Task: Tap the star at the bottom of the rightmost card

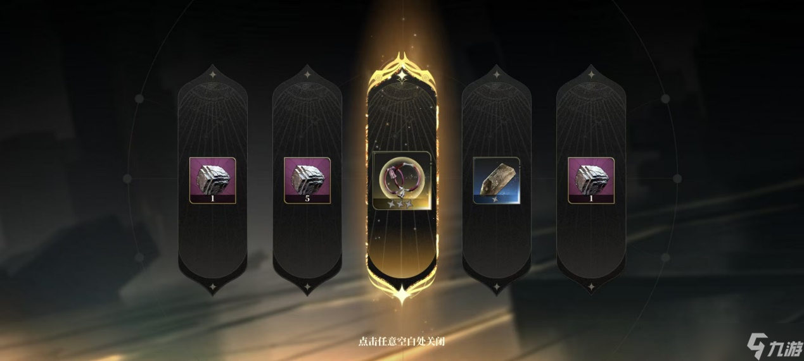Action: click(x=591, y=286)
